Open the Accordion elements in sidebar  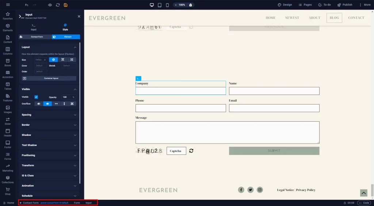coord(8,75)
